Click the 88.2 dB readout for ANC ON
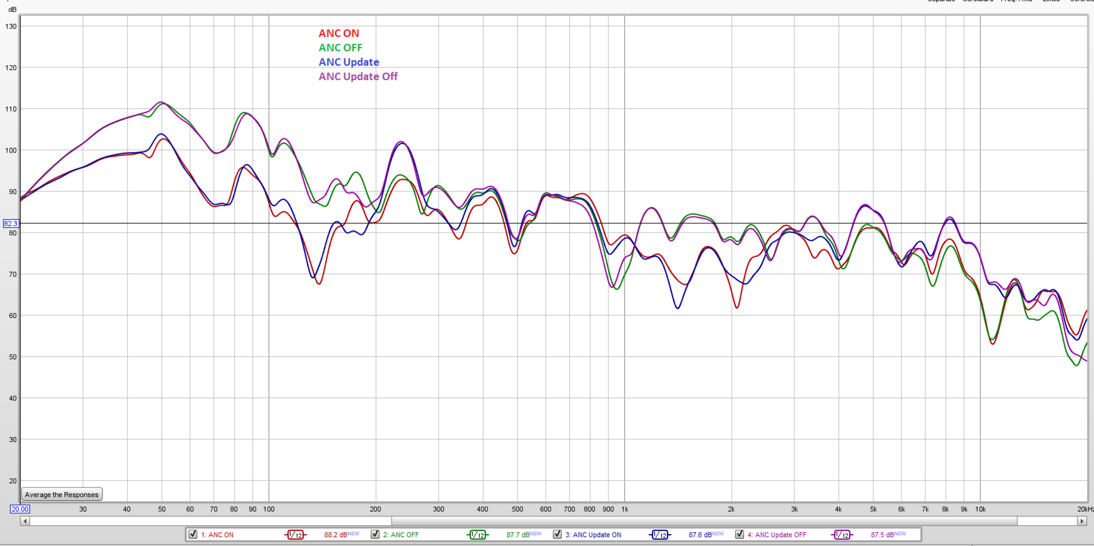 (336, 535)
